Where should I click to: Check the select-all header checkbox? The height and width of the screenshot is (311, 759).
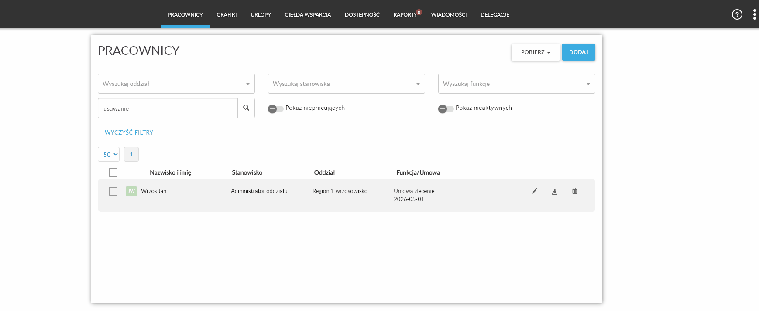(x=113, y=172)
